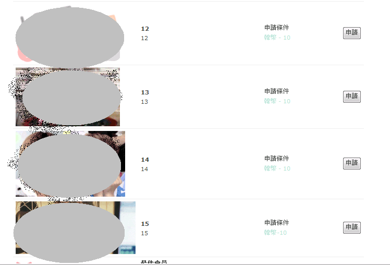The width and height of the screenshot is (390, 265).
Task: View the thumbnail picture for item 14
Action: tap(70, 164)
